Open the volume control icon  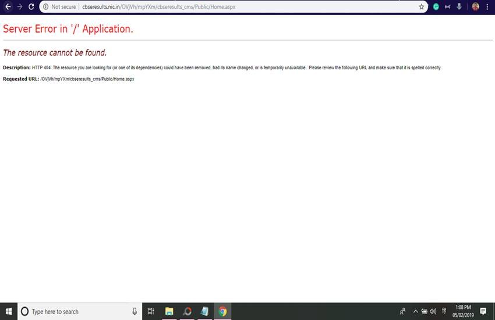tap(433, 311)
